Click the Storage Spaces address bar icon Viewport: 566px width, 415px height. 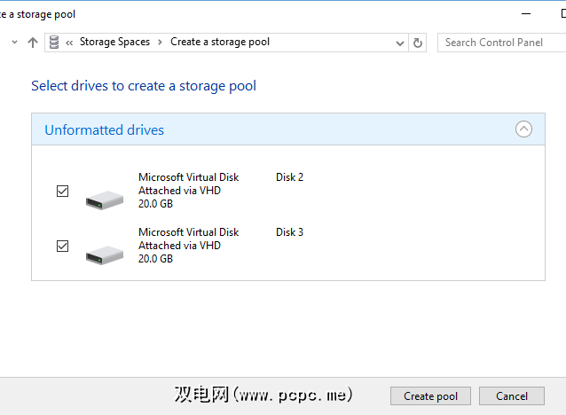[55, 43]
